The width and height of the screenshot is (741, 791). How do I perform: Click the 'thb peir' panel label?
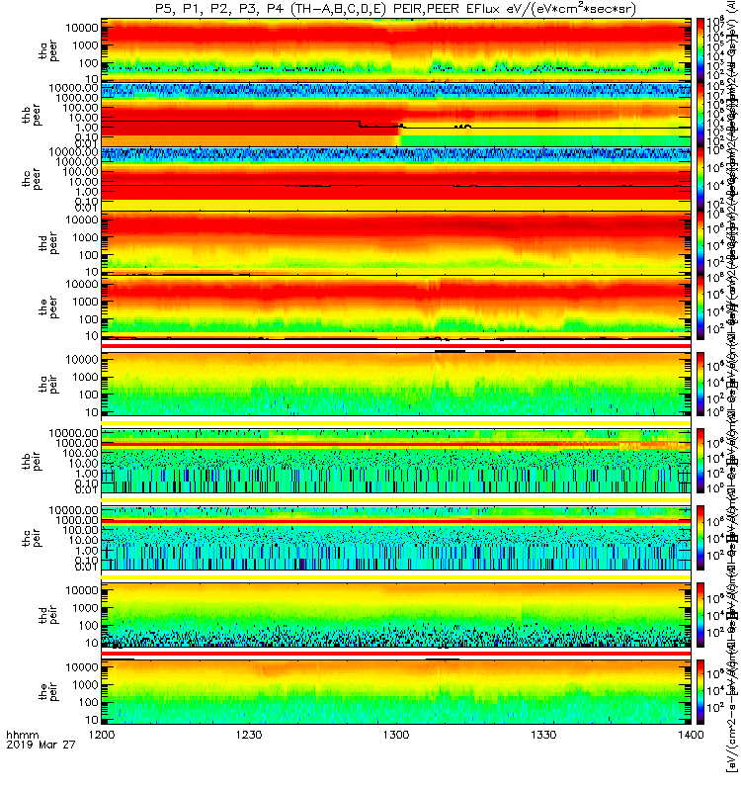click(32, 461)
